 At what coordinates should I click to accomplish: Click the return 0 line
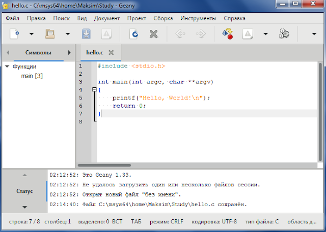pyautogui.click(x=129, y=106)
